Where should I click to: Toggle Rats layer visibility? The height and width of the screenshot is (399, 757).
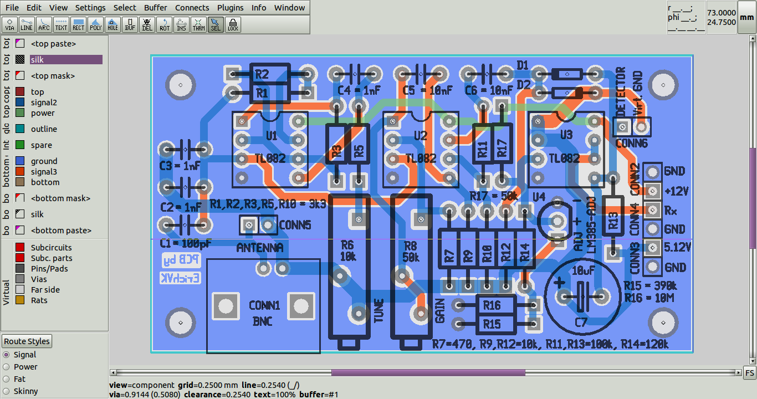pyautogui.click(x=20, y=300)
